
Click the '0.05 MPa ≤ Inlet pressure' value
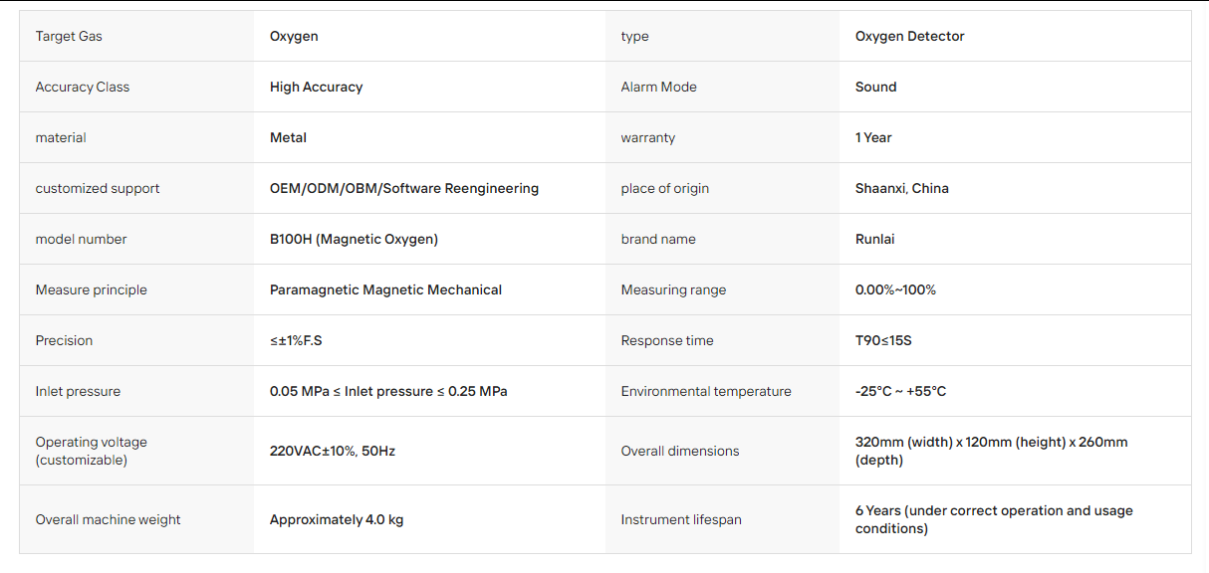point(388,392)
